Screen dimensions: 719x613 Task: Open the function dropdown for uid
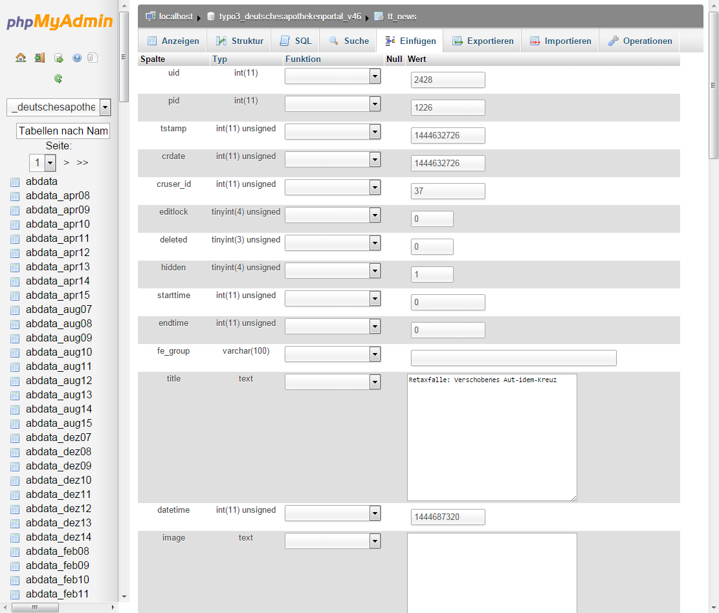[x=374, y=76]
